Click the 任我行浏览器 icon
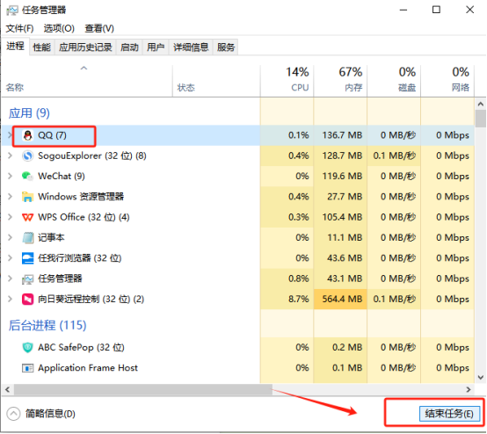This screenshot has height=434, width=487. click(x=27, y=258)
